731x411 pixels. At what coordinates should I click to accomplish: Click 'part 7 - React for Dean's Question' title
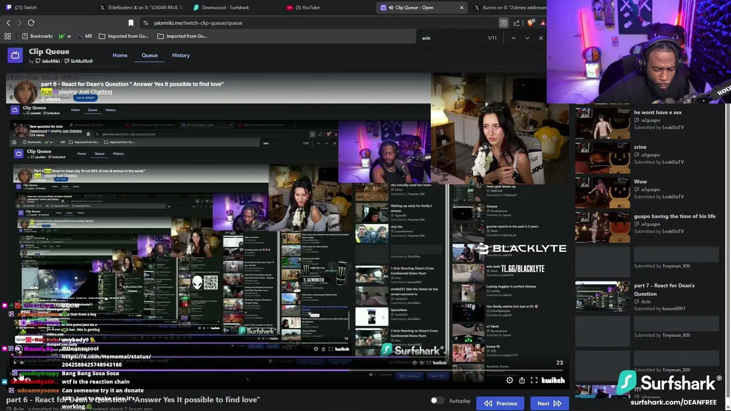coord(664,289)
